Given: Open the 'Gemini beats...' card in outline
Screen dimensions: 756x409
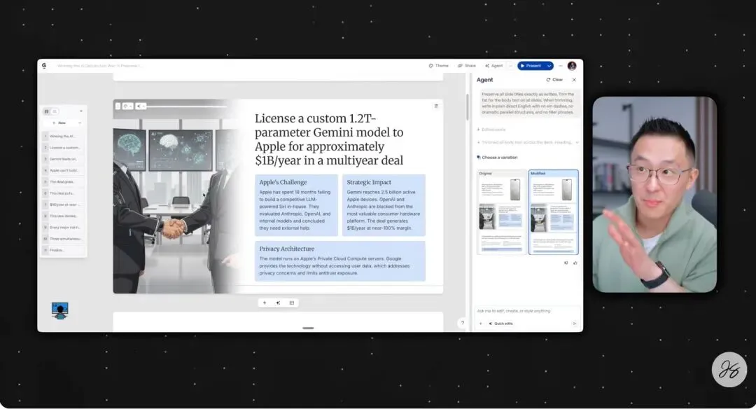Looking at the screenshot, I should click(x=63, y=159).
